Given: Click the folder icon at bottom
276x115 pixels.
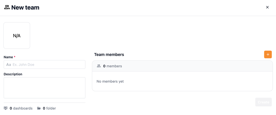Looking at the screenshot, I should [39, 108].
